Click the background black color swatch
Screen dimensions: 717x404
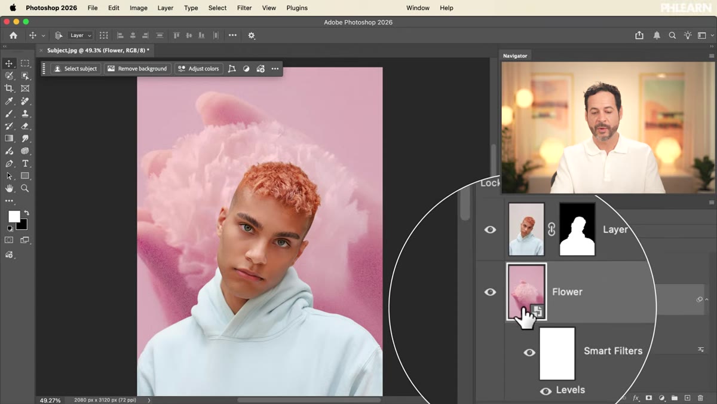tap(23, 225)
